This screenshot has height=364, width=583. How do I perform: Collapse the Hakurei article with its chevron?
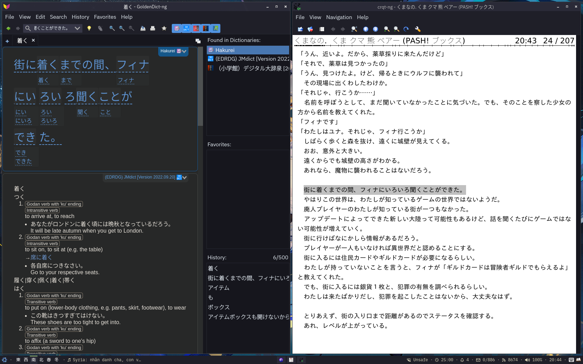point(184,51)
